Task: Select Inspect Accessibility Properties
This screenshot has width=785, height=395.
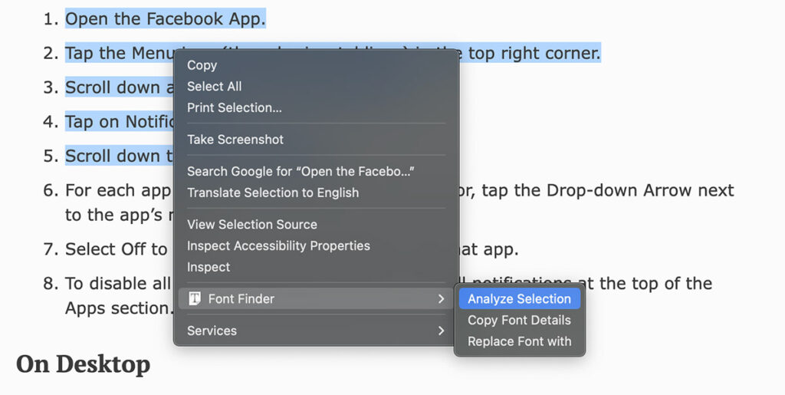Action: coord(278,246)
